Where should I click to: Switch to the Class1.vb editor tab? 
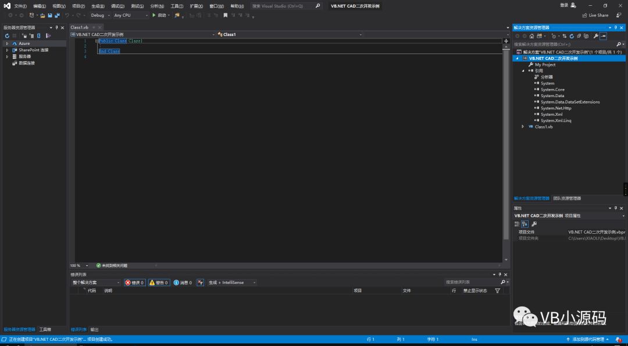(x=79, y=27)
